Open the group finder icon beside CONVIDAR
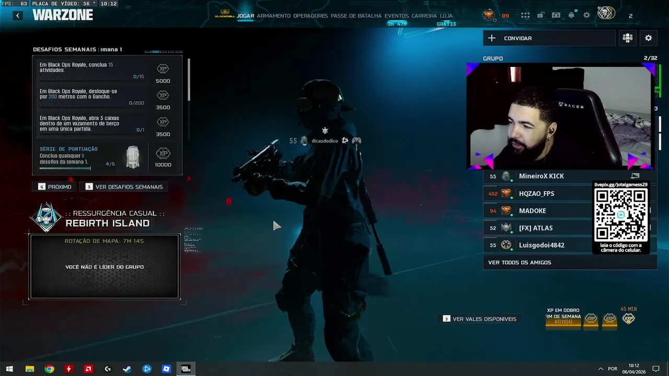 tap(628, 38)
